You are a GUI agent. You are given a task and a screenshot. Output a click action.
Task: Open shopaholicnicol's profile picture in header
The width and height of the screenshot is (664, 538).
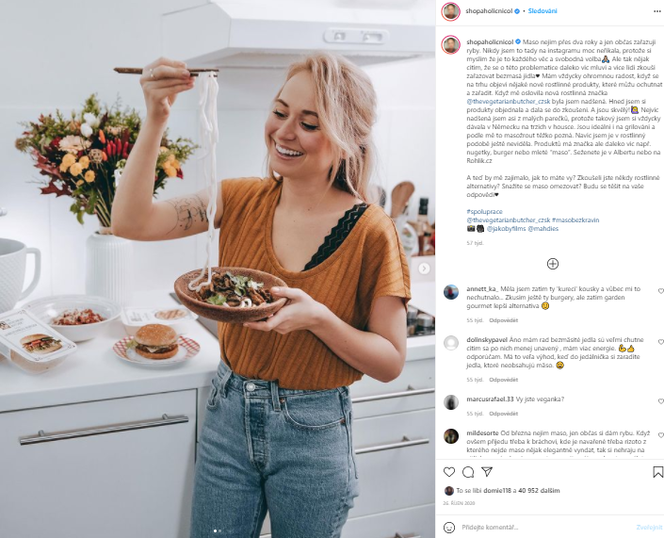click(x=450, y=11)
